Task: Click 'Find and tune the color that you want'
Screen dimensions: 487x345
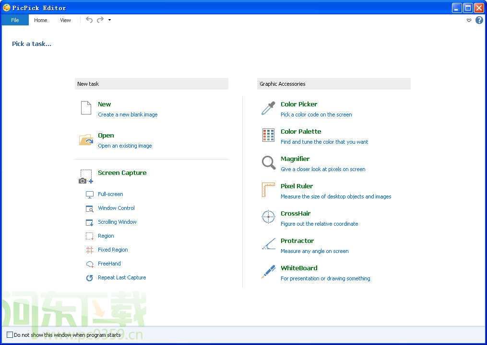Action: pyautogui.click(x=324, y=142)
